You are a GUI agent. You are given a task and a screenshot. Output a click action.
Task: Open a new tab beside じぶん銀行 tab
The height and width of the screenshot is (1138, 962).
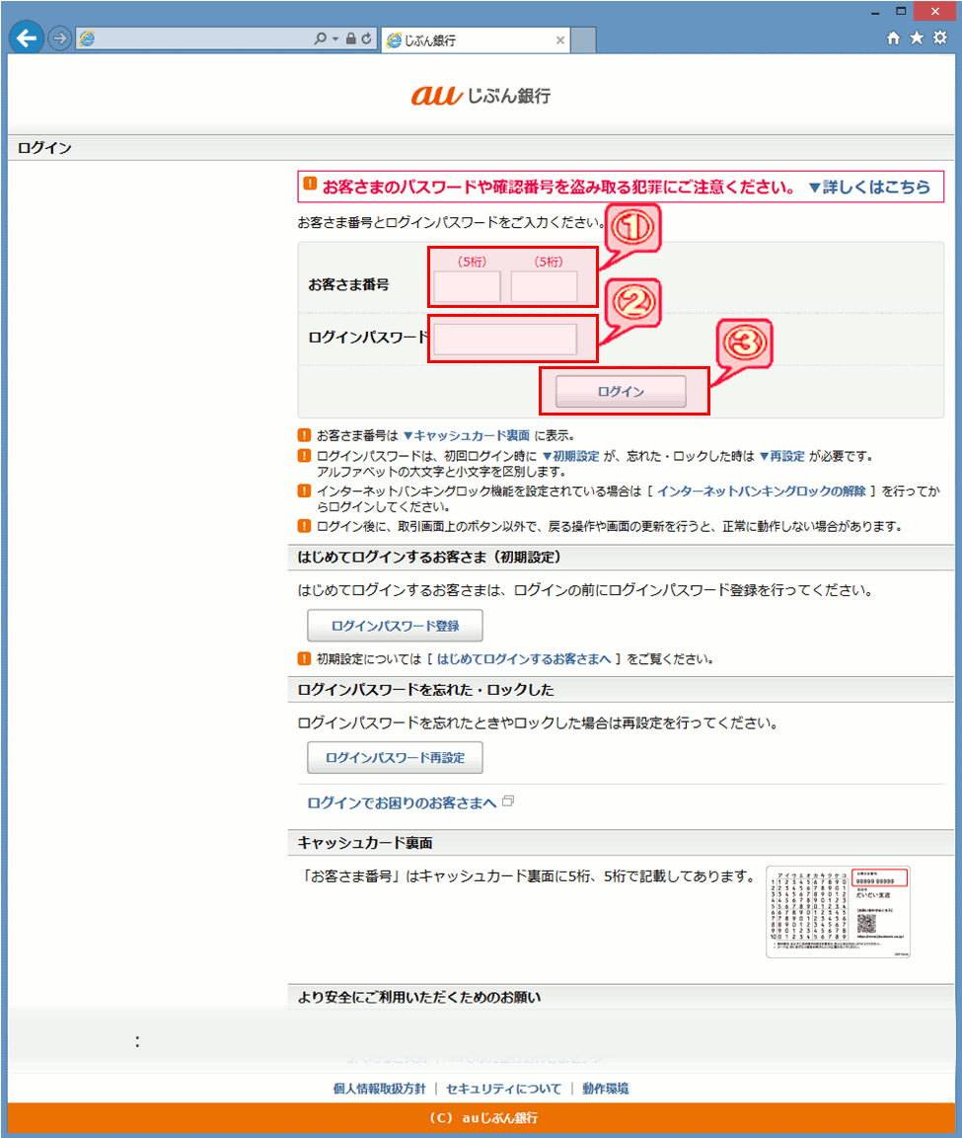583,39
